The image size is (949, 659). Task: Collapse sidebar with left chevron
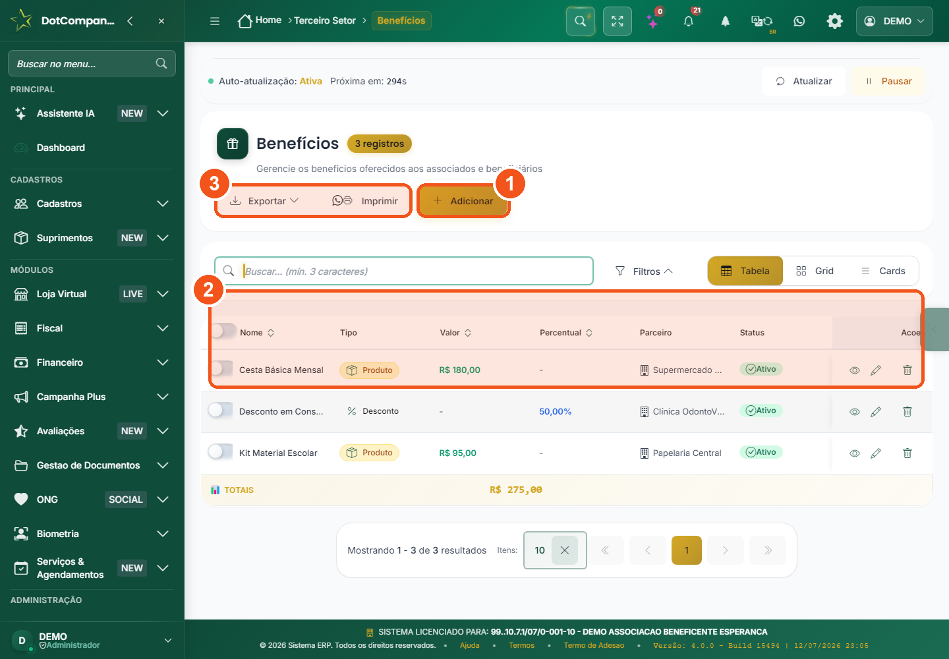[x=130, y=21]
